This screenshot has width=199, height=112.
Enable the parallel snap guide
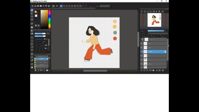64,6
